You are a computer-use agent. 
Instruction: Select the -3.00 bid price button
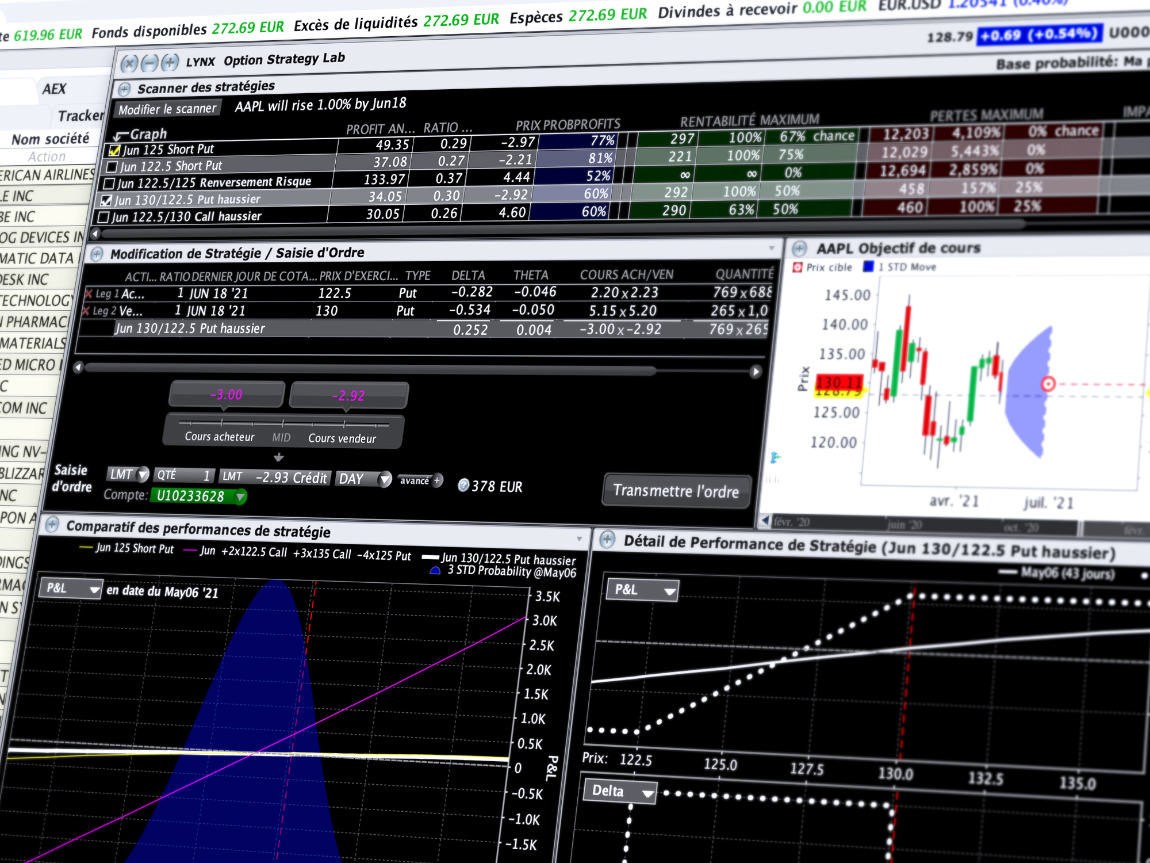click(227, 395)
